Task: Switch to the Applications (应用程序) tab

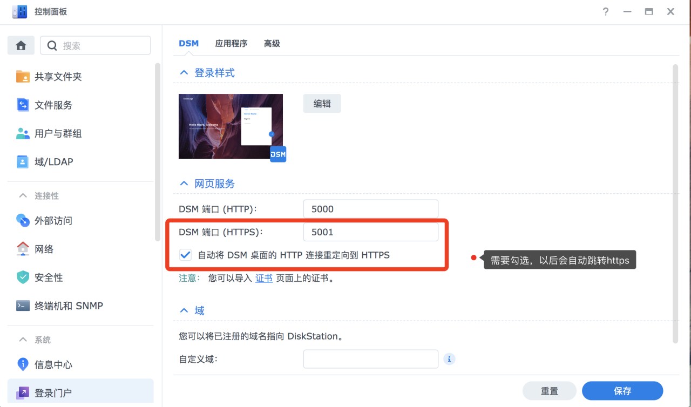Action: tap(231, 44)
